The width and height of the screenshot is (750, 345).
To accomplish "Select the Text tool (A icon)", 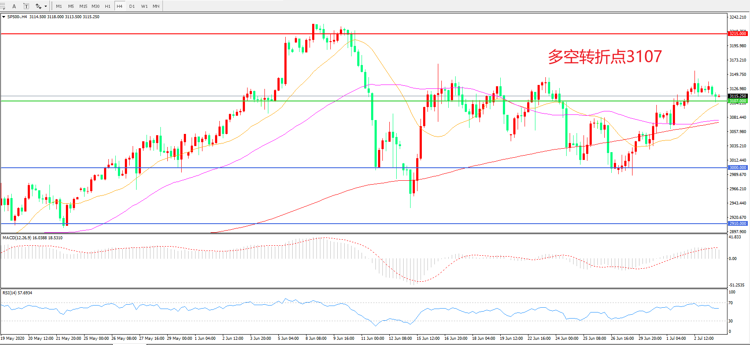I will point(14,6).
